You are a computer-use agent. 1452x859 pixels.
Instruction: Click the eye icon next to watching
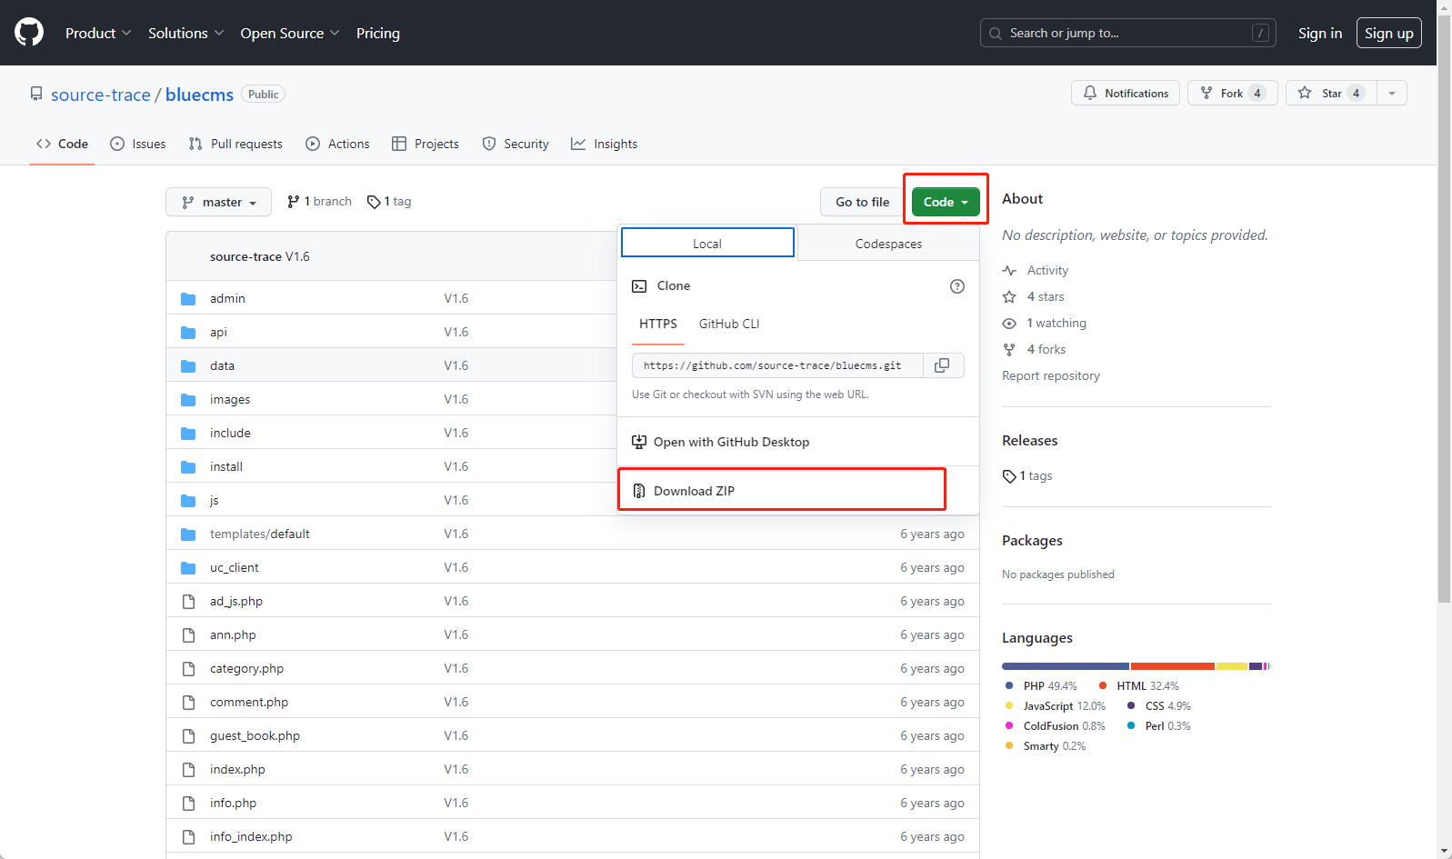[x=1009, y=324]
